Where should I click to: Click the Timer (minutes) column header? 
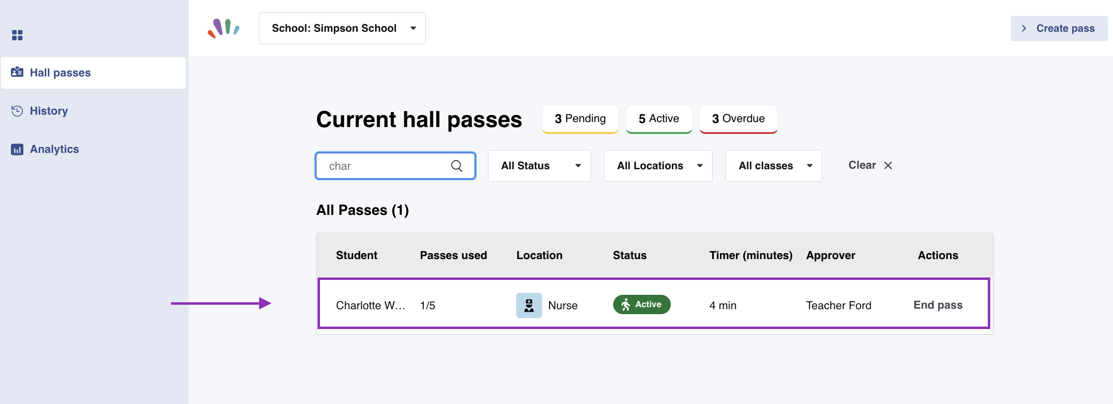tap(751, 256)
